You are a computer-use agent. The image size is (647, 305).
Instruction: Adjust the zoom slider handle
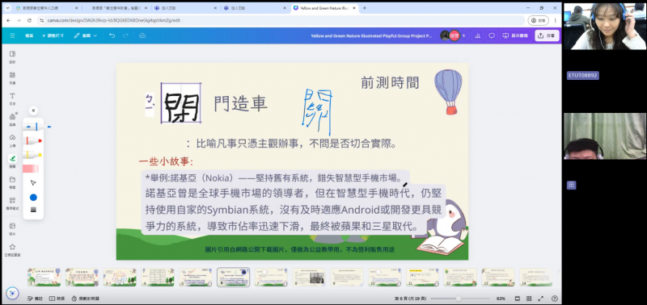[458, 299]
